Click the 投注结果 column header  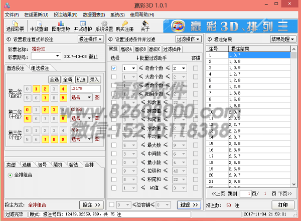[x=259, y=49]
